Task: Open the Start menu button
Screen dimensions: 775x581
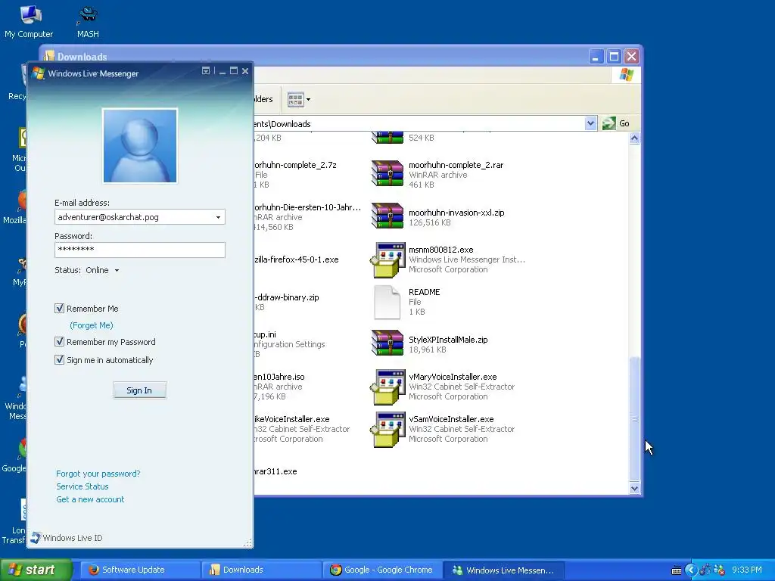Action: [x=36, y=570]
